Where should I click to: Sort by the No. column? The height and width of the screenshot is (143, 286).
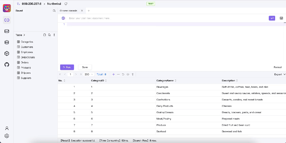pyautogui.click(x=64, y=81)
